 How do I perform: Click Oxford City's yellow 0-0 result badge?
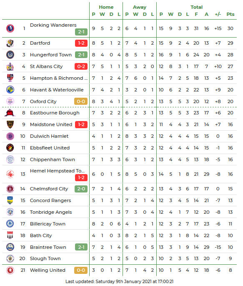click(81, 101)
